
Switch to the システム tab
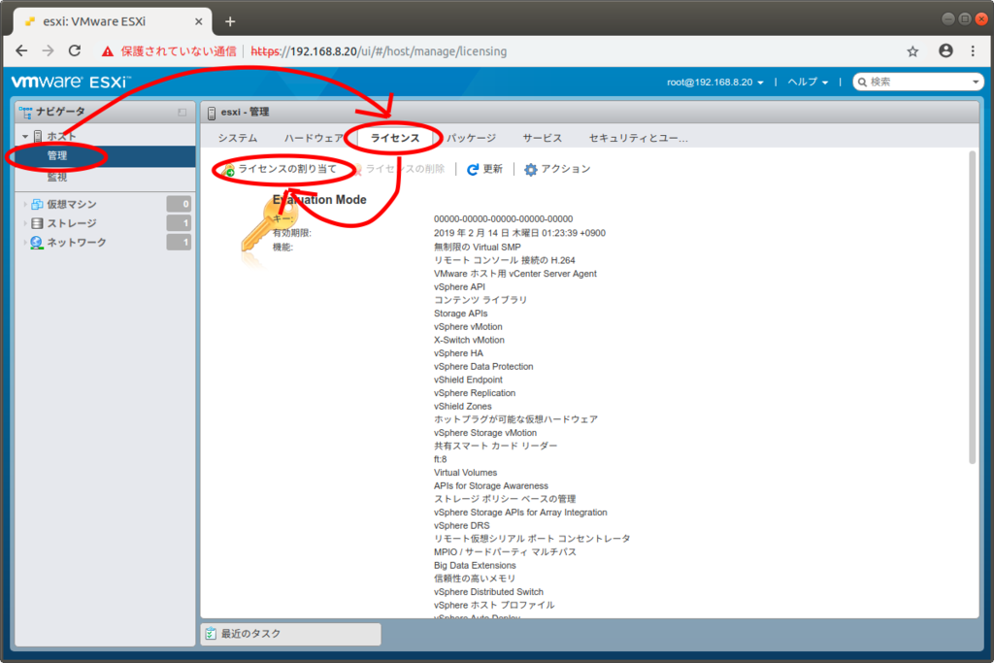coord(238,138)
